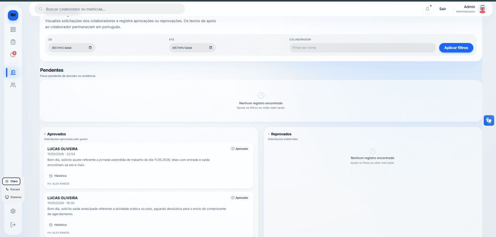Screen dimensions: 496x237
Task: Click the Sair button
Action: [443, 9]
